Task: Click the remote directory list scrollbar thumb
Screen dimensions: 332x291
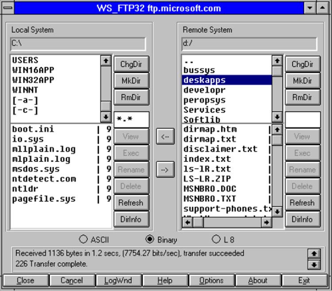Action: pos(277,71)
